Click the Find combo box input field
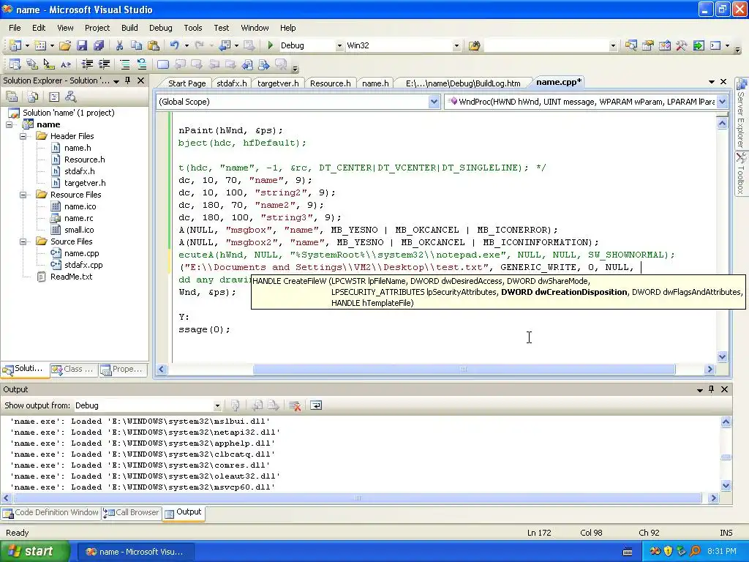Image resolution: width=749 pixels, height=562 pixels. (x=546, y=46)
